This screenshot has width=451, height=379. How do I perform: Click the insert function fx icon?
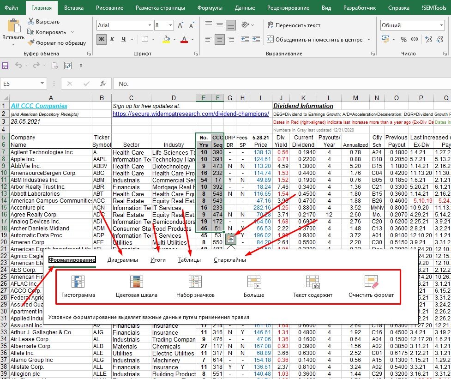(x=102, y=84)
